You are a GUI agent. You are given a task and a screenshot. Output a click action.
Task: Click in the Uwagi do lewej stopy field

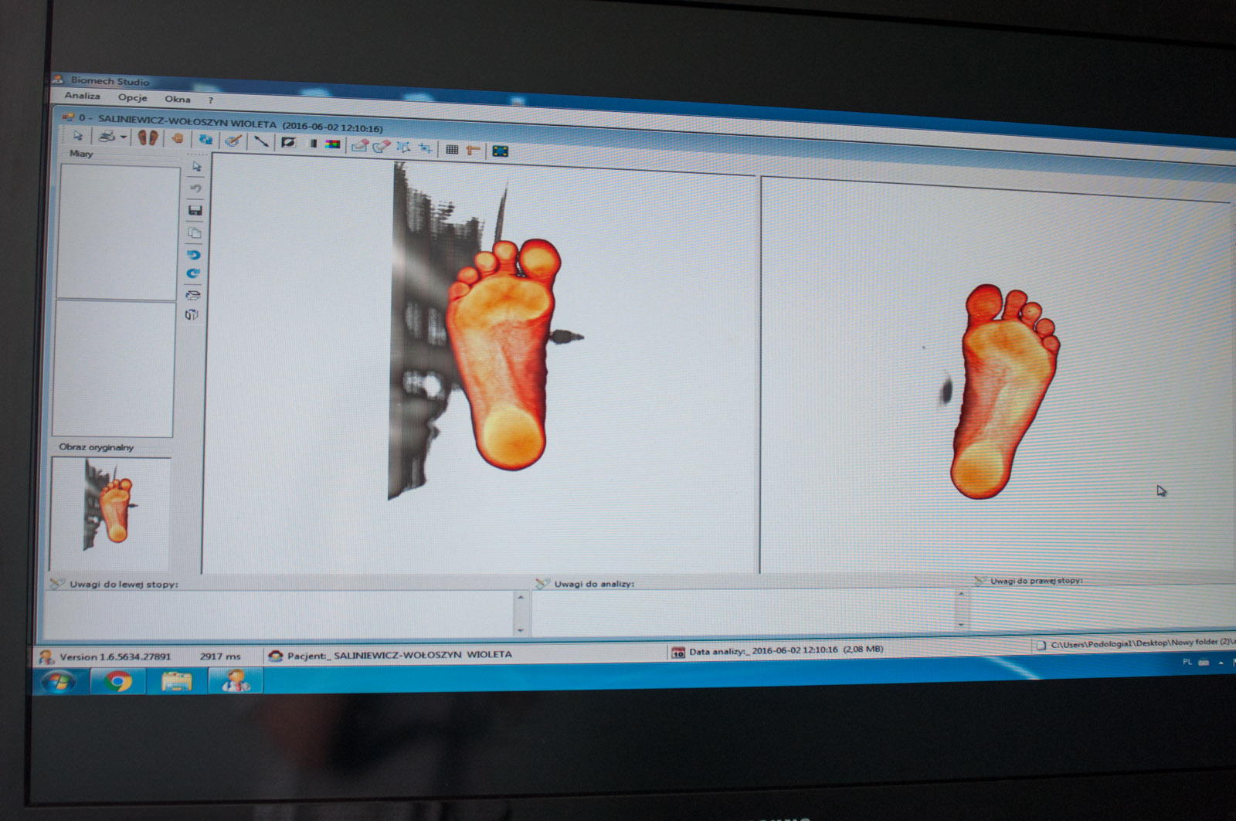[x=278, y=613]
